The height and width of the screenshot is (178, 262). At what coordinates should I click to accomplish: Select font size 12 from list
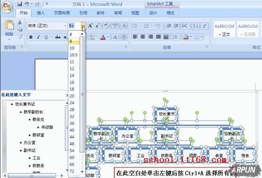(74, 68)
